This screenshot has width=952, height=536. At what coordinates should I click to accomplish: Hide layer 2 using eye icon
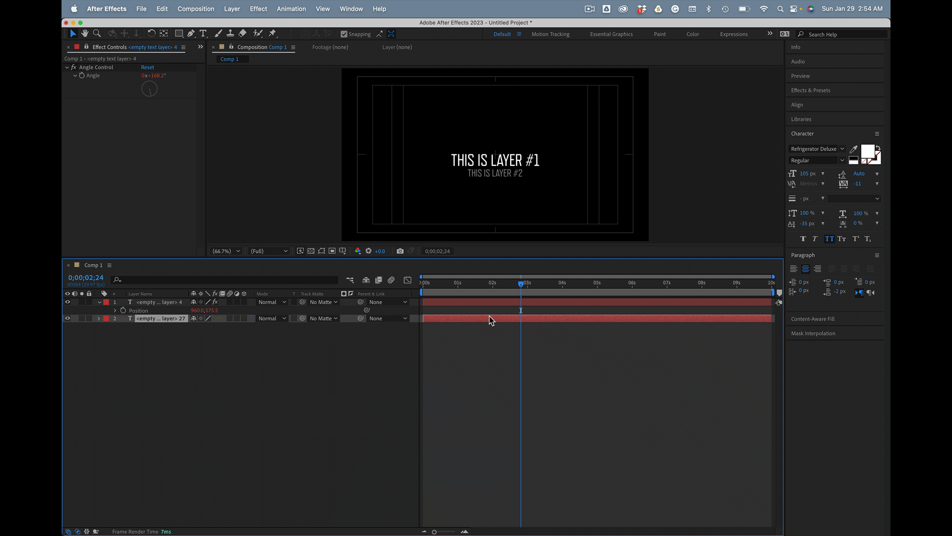tap(67, 319)
